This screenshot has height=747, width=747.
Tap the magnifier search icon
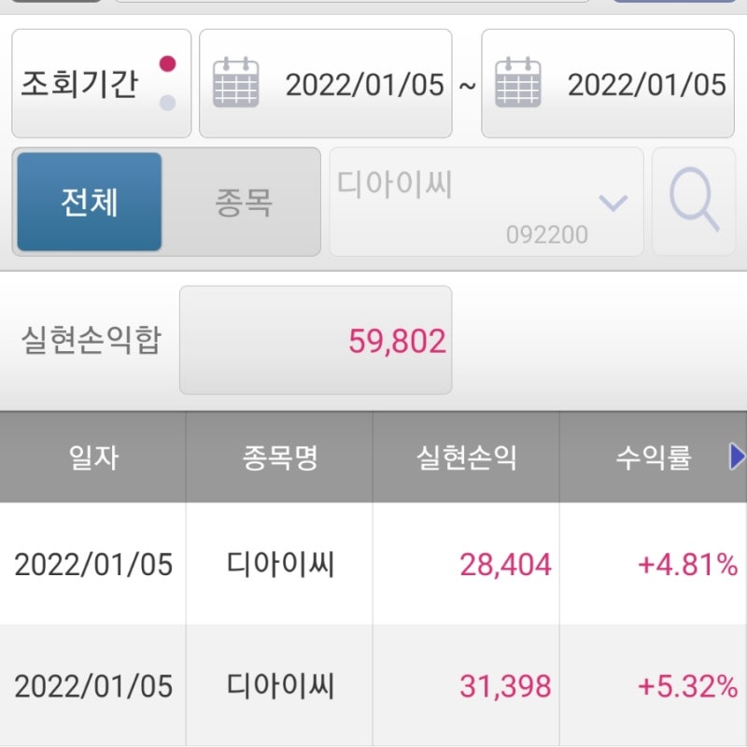[x=694, y=202]
